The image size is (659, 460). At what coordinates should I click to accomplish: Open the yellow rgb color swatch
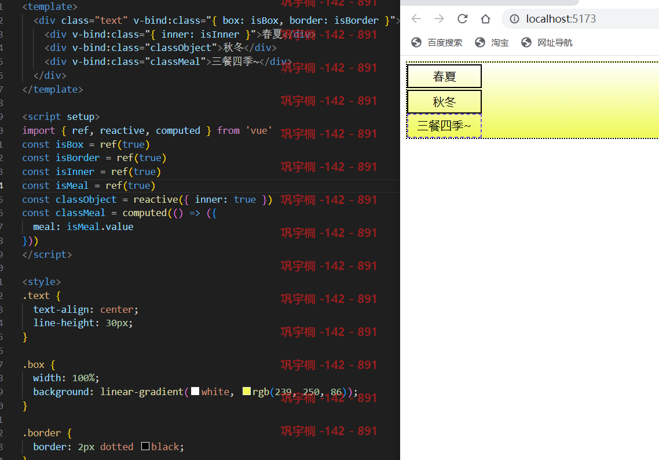[247, 391]
